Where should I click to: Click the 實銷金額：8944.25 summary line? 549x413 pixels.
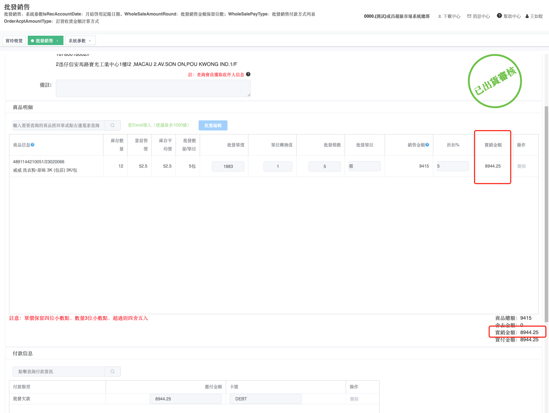point(517,332)
